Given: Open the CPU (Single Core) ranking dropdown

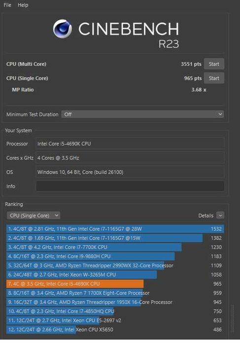Looking at the screenshot, I should click(x=34, y=215).
